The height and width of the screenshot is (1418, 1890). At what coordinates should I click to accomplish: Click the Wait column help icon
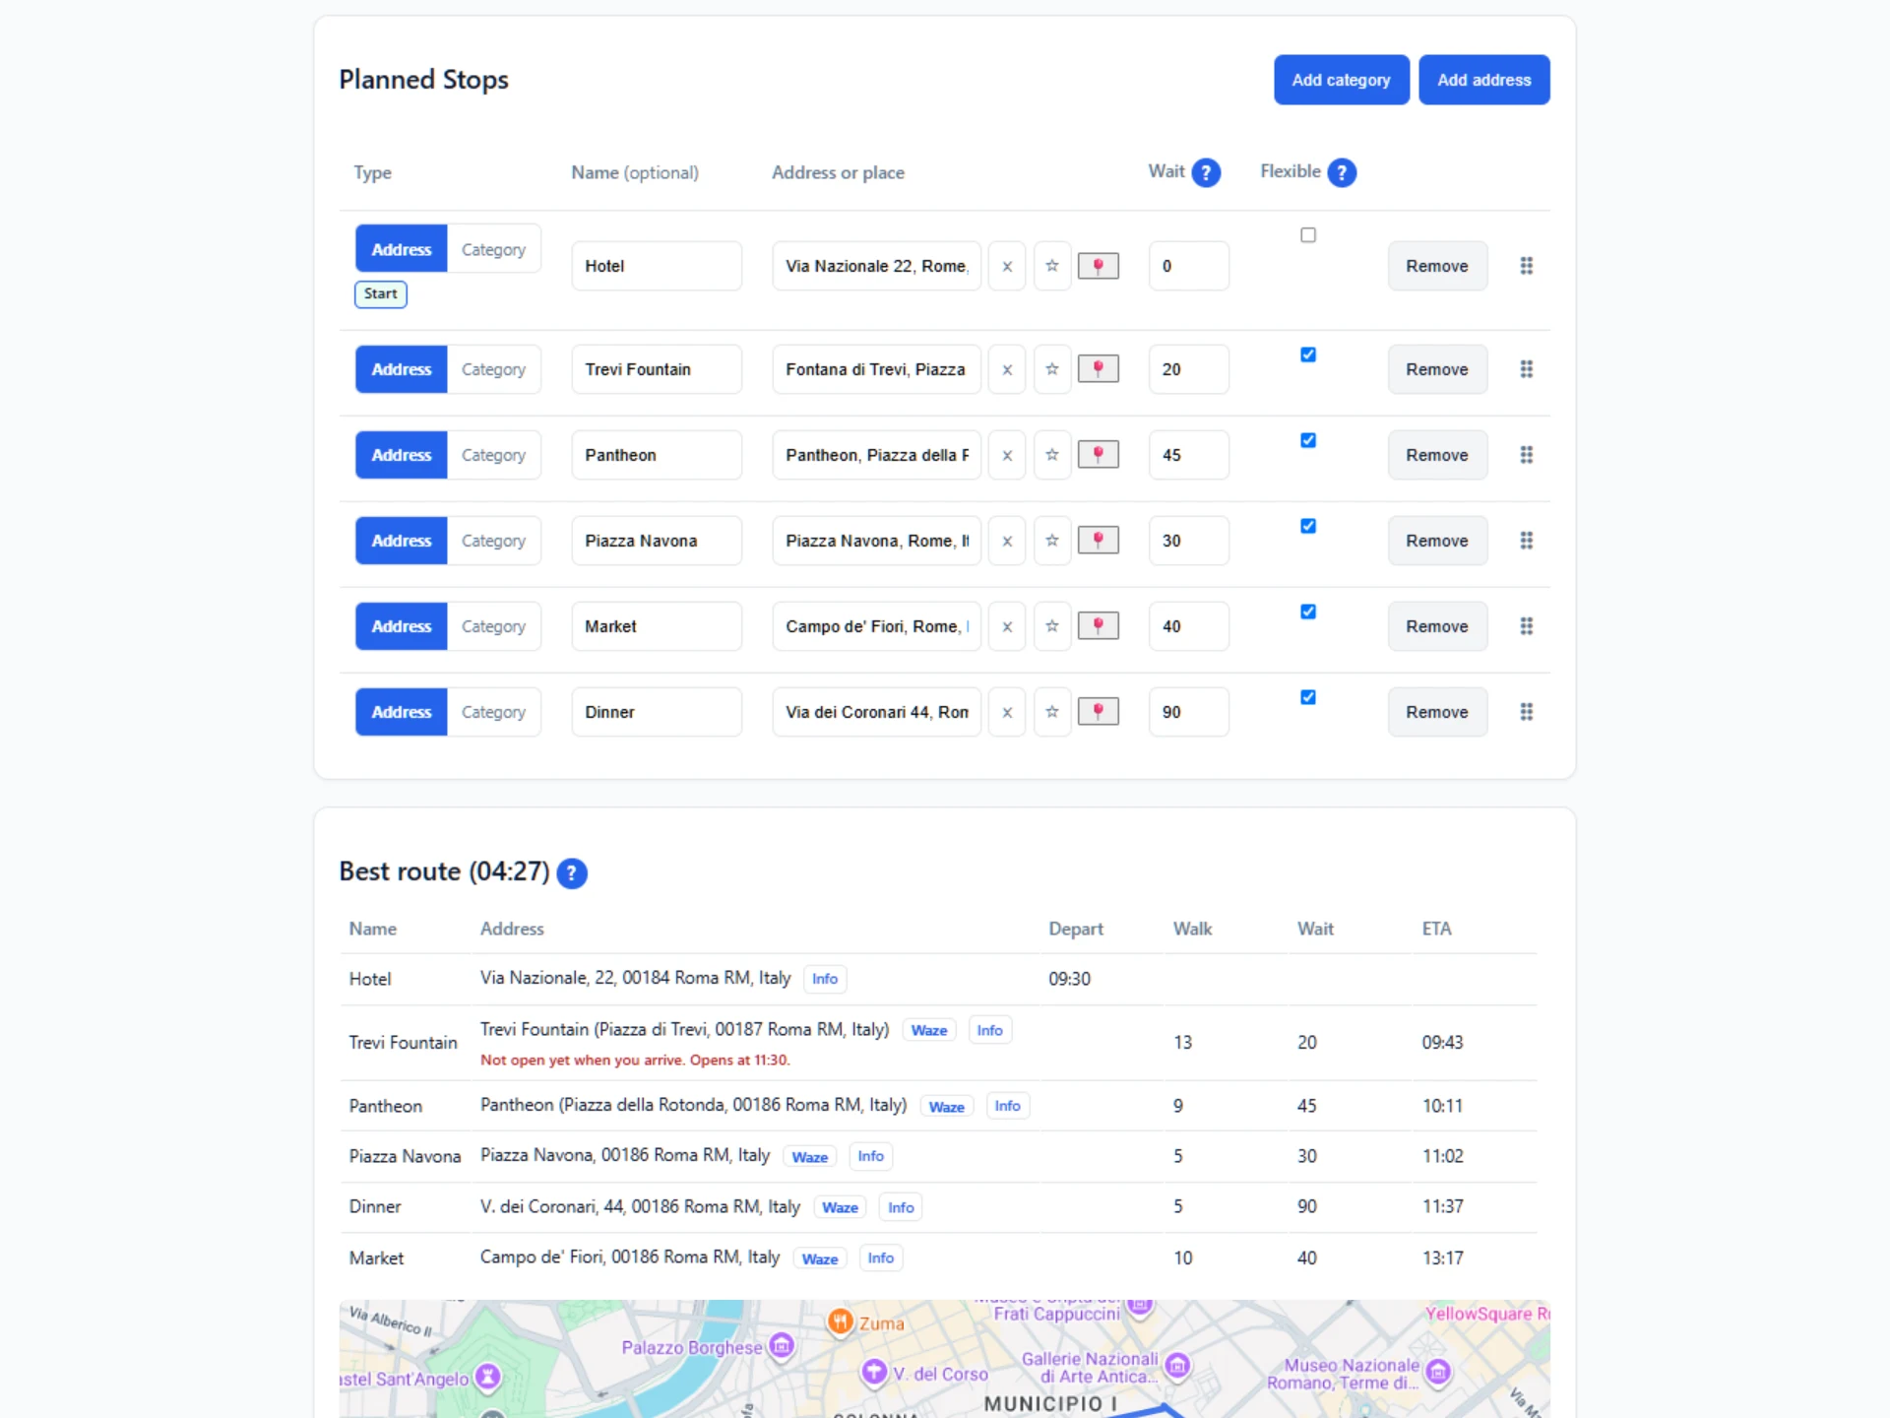(x=1206, y=172)
